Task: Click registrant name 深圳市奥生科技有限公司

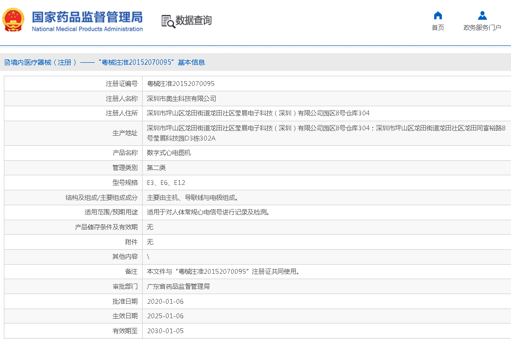Action: click(181, 99)
